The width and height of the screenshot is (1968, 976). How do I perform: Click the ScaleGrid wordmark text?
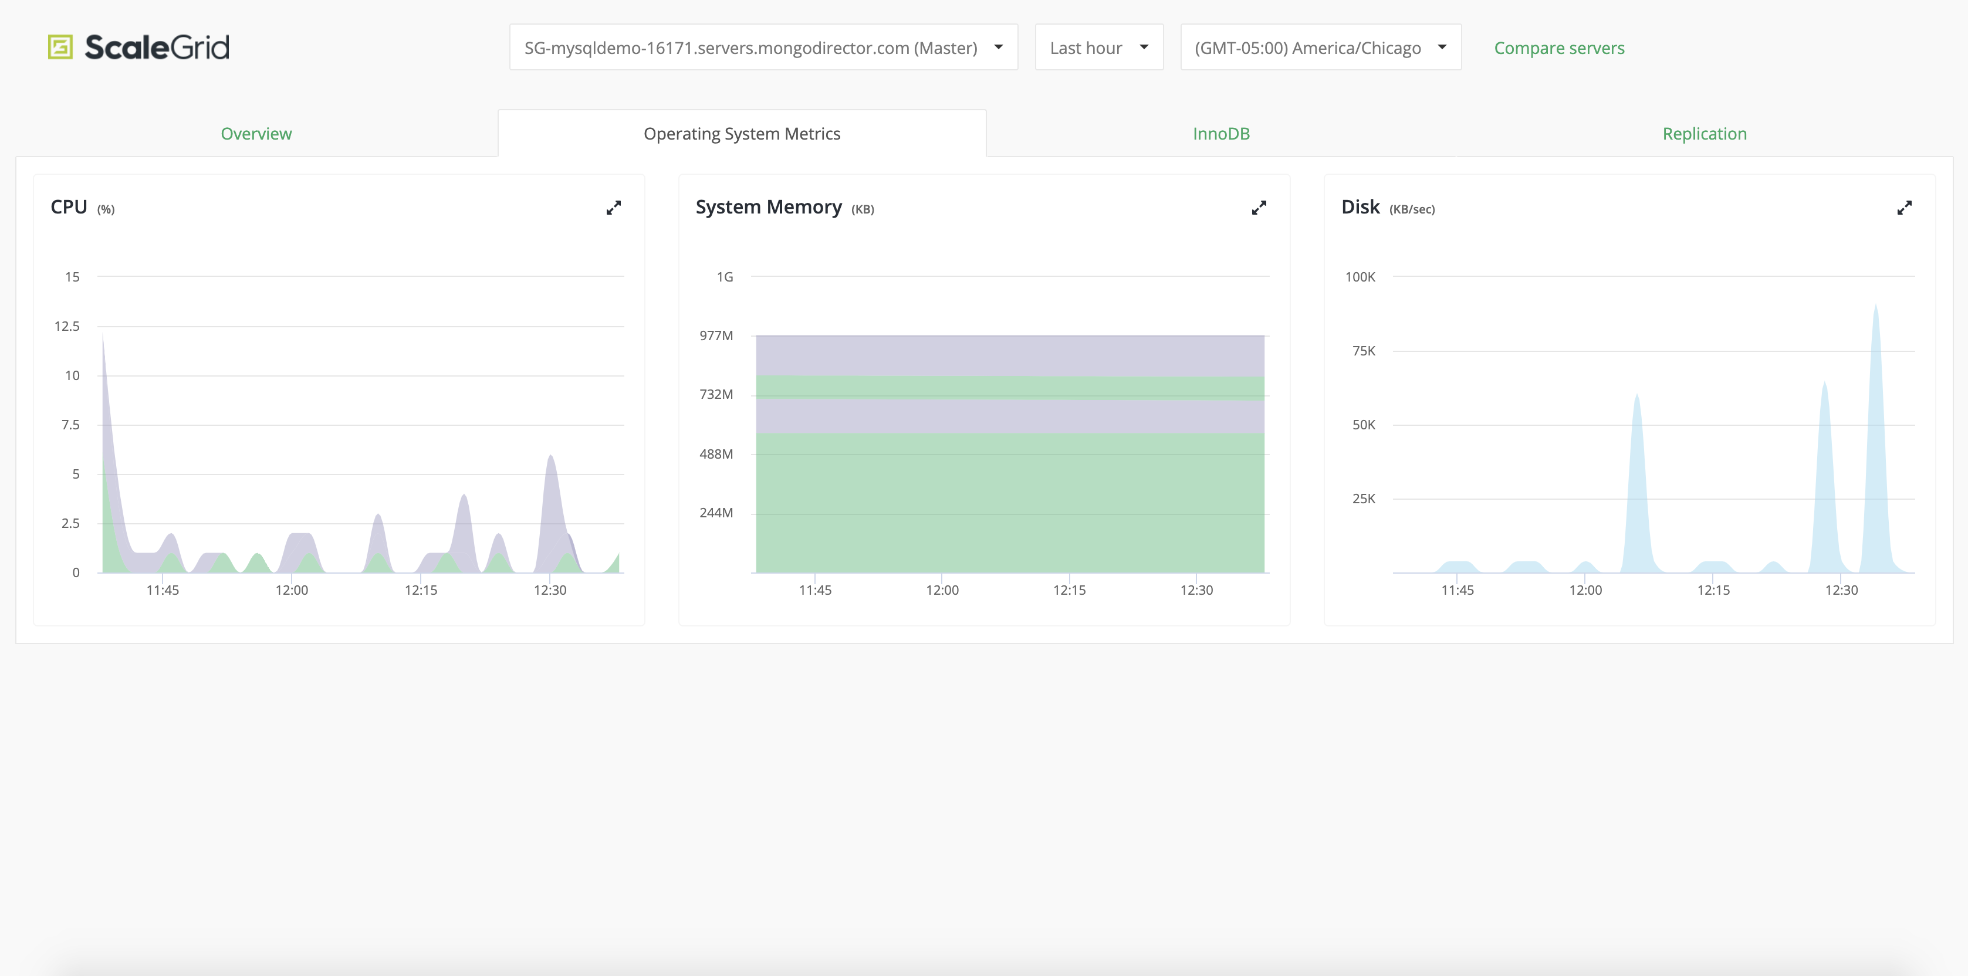click(157, 48)
